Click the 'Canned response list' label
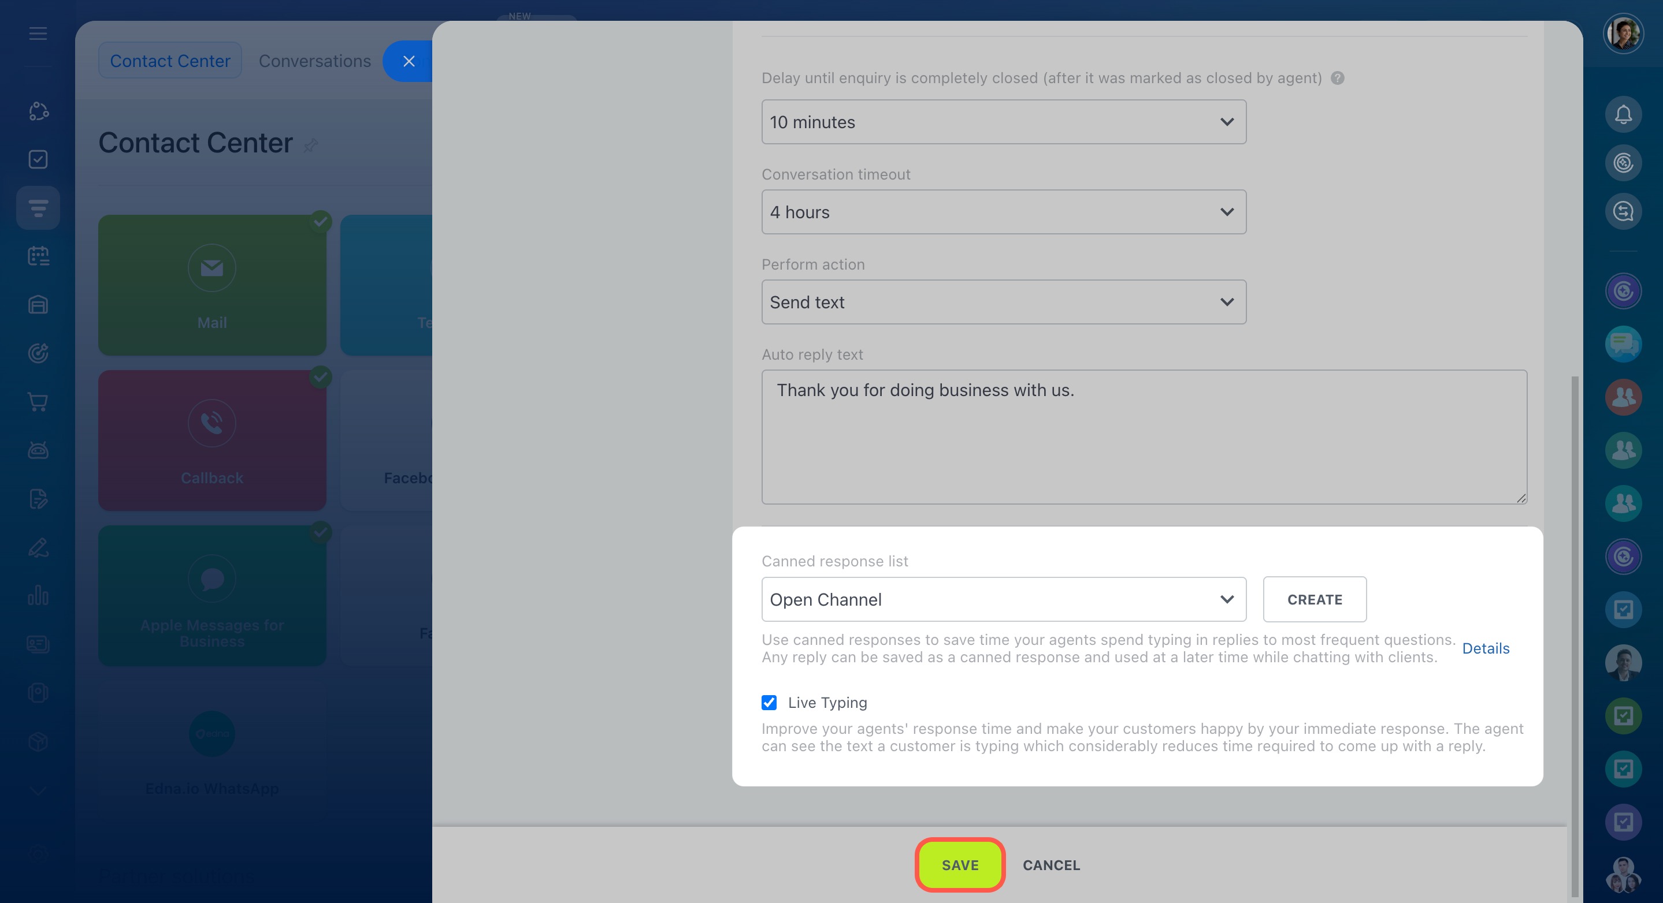 tap(835, 561)
